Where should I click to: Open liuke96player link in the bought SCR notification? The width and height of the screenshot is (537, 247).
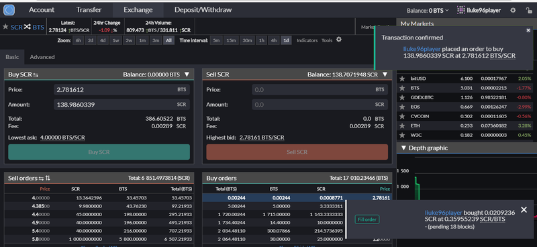point(444,213)
